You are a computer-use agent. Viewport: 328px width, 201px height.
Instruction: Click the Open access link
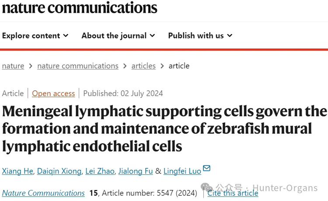click(x=53, y=94)
